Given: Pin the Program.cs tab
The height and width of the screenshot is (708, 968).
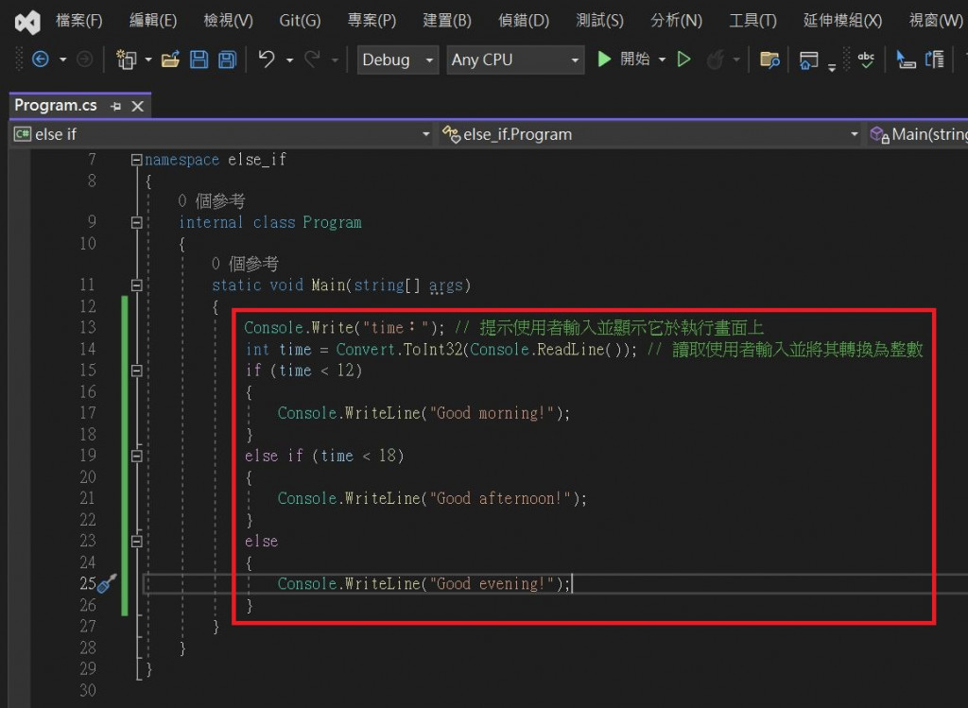Looking at the screenshot, I should point(115,106).
